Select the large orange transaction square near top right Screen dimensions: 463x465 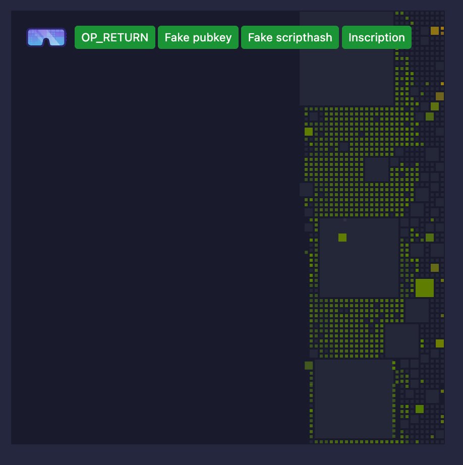pyautogui.click(x=435, y=31)
